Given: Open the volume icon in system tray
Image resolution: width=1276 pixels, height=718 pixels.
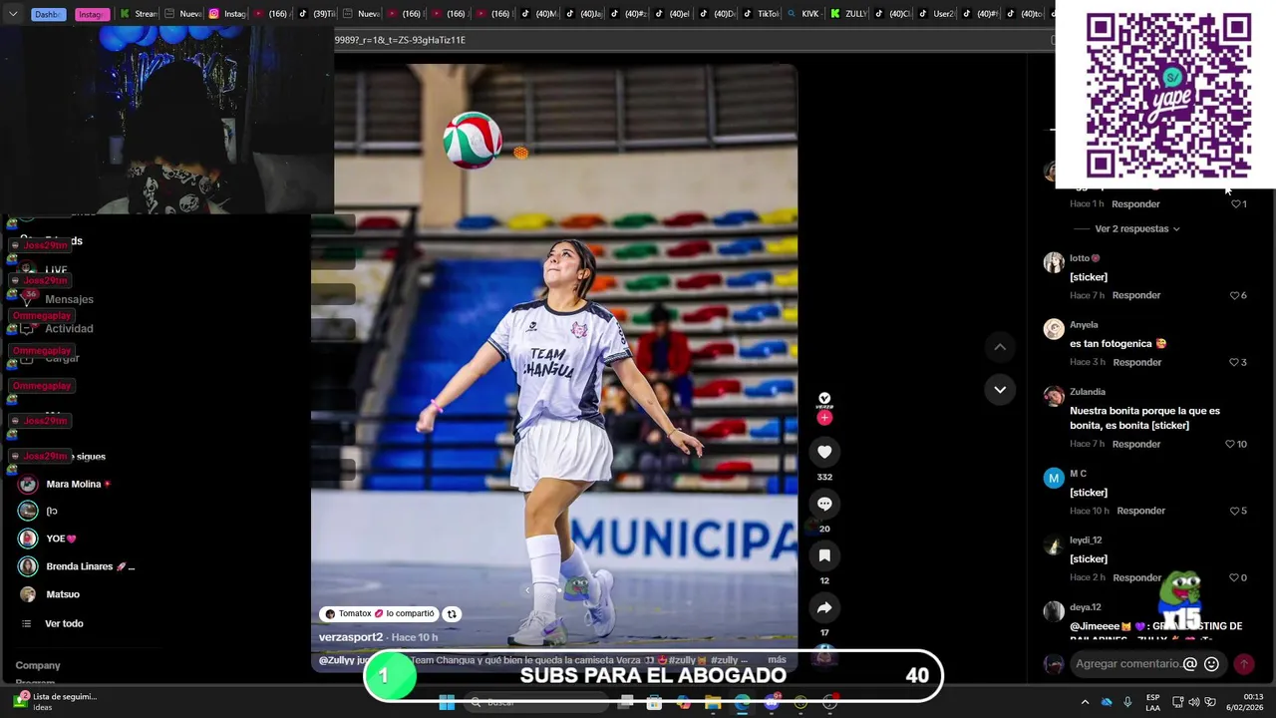Looking at the screenshot, I should 1193,702.
